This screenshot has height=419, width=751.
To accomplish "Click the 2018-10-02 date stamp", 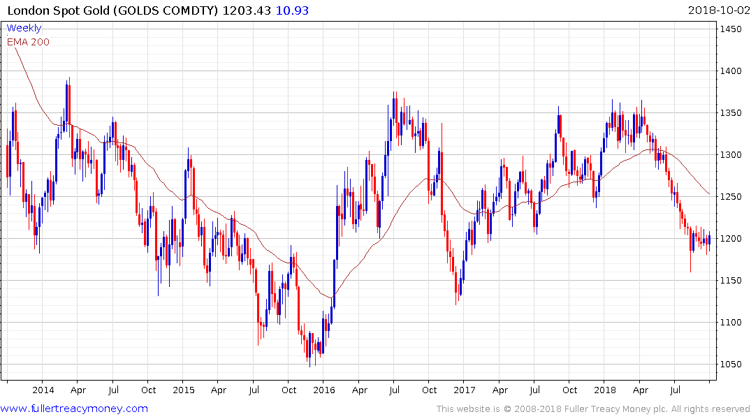I will pyautogui.click(x=719, y=10).
